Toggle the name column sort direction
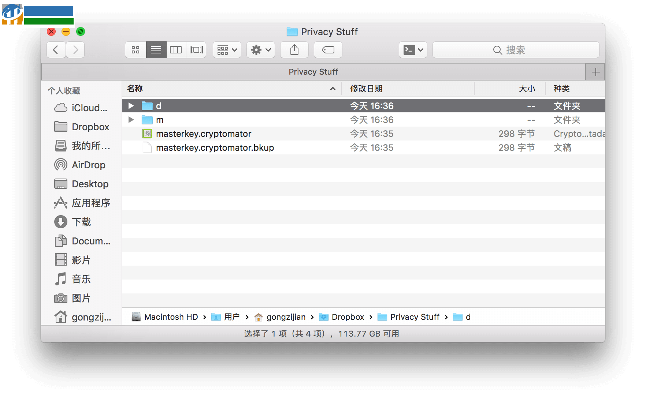This screenshot has width=646, height=401. coord(333,89)
